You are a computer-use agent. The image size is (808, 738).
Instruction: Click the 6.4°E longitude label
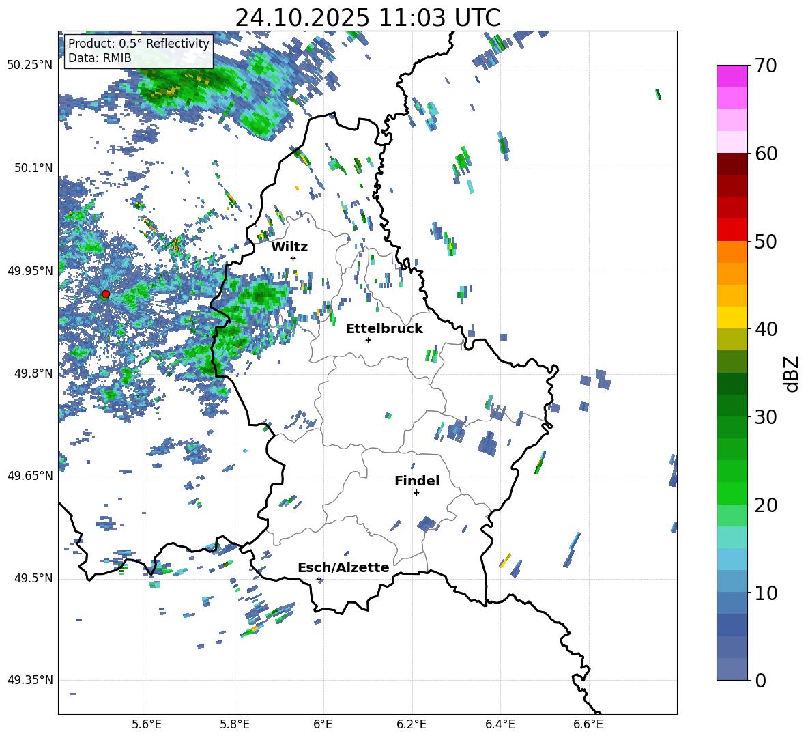click(x=500, y=724)
